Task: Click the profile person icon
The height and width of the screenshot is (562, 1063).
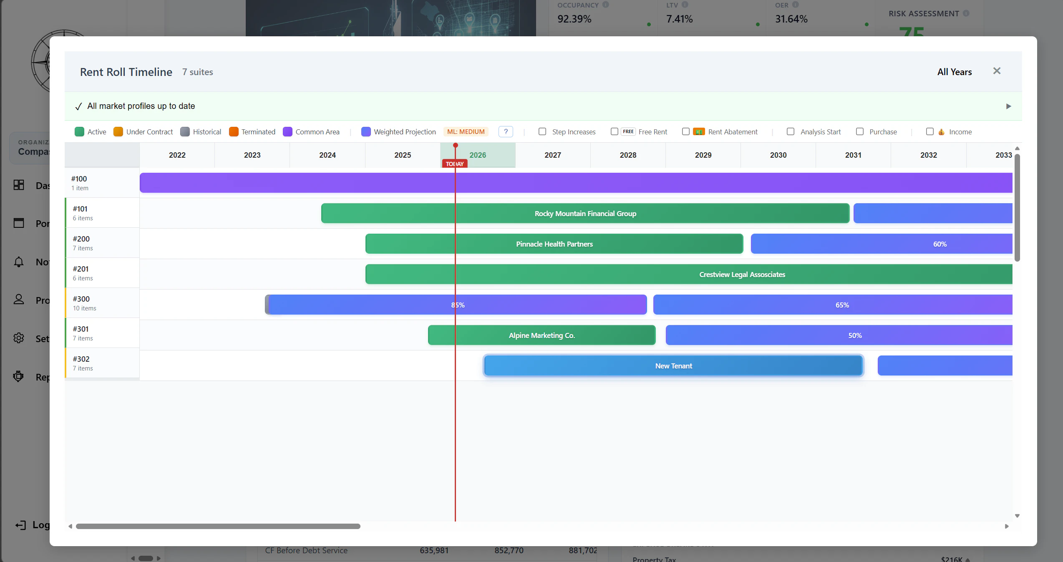Action: click(x=19, y=300)
